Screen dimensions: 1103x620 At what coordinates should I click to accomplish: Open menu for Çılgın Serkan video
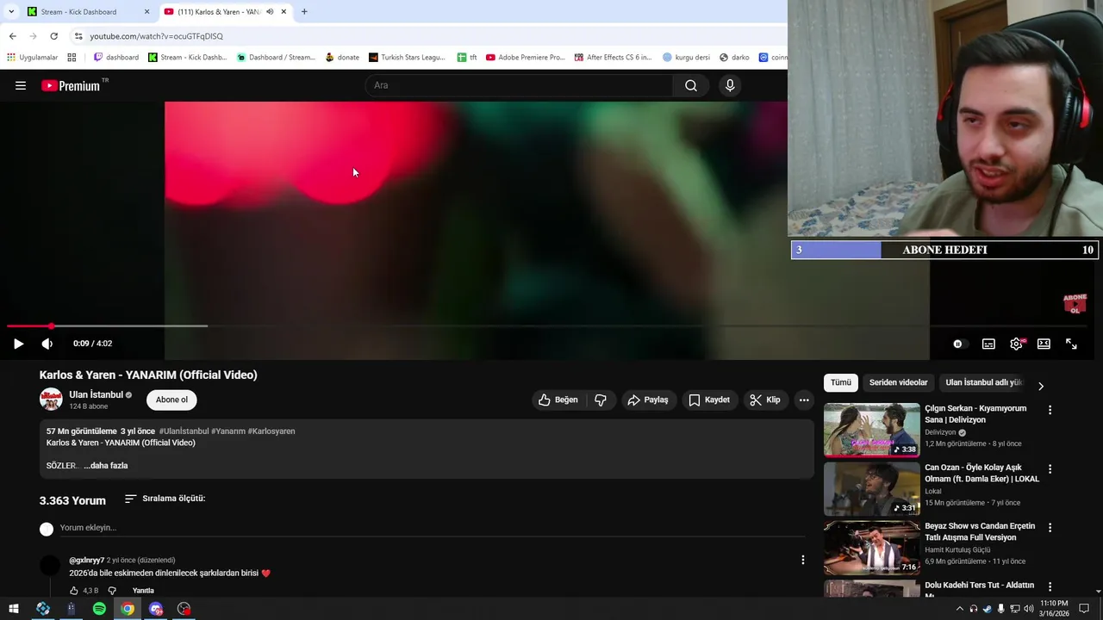click(x=1050, y=410)
